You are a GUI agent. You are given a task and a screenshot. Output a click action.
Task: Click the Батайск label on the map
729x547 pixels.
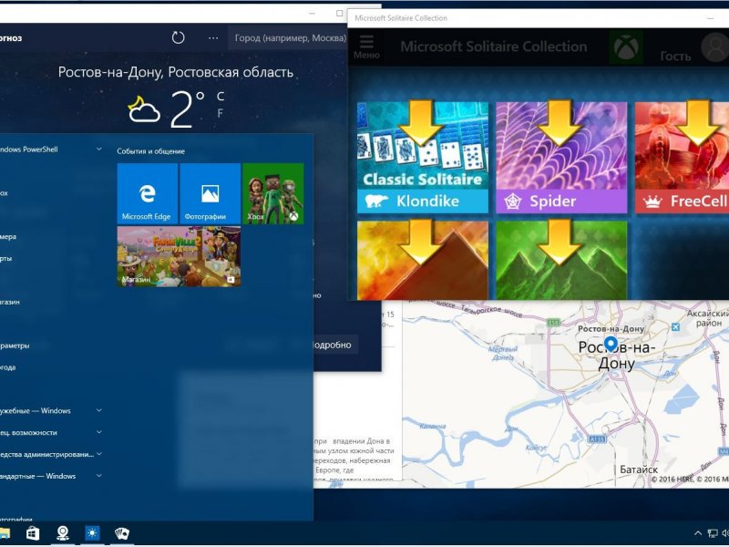click(639, 470)
